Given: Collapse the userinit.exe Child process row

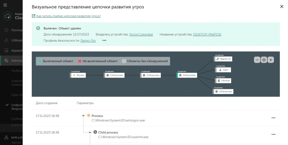Looking at the screenshot, I should pyautogui.click(x=90, y=132).
